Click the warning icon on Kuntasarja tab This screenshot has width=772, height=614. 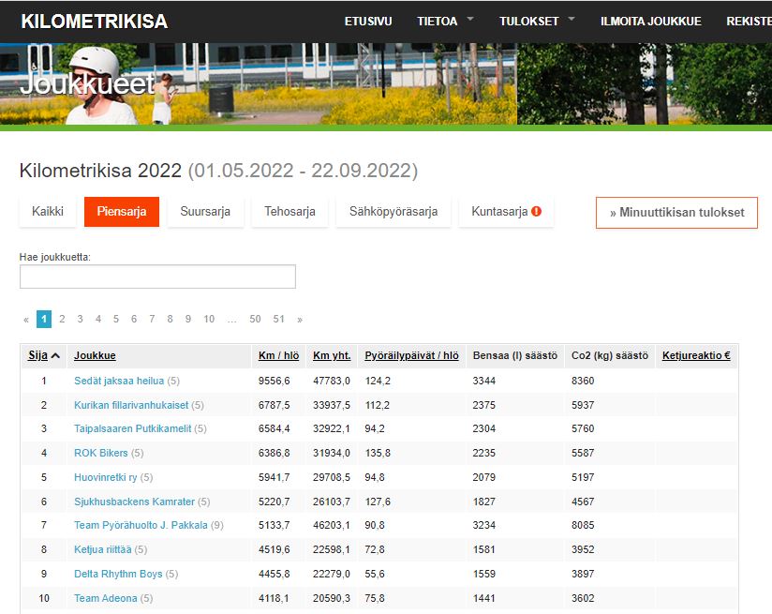click(537, 212)
